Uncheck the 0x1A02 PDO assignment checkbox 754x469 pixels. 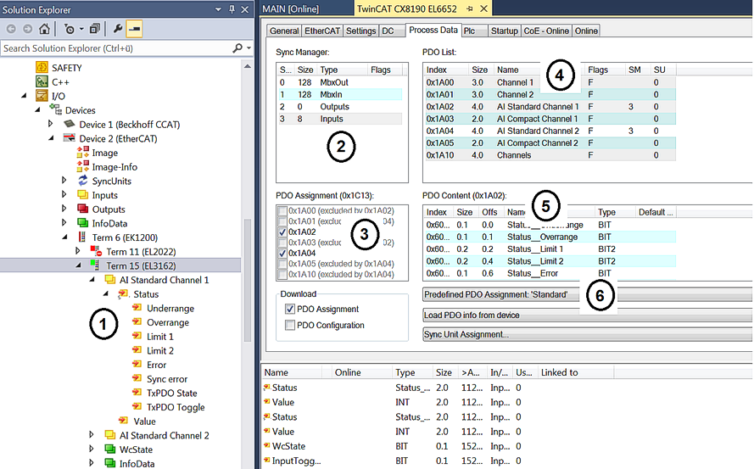(282, 232)
